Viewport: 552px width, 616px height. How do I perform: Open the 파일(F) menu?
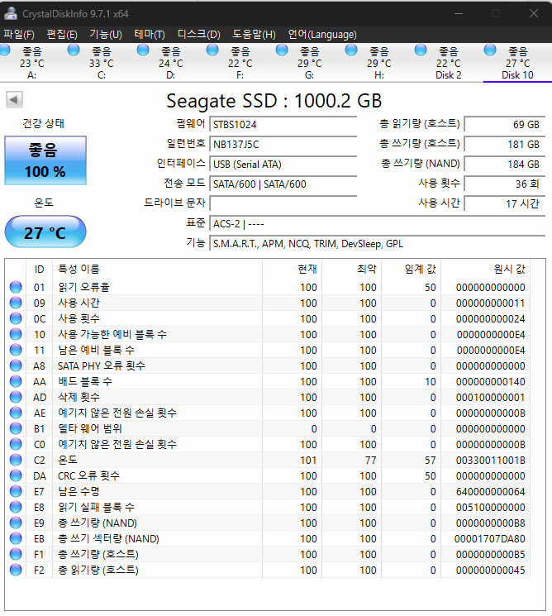point(19,35)
